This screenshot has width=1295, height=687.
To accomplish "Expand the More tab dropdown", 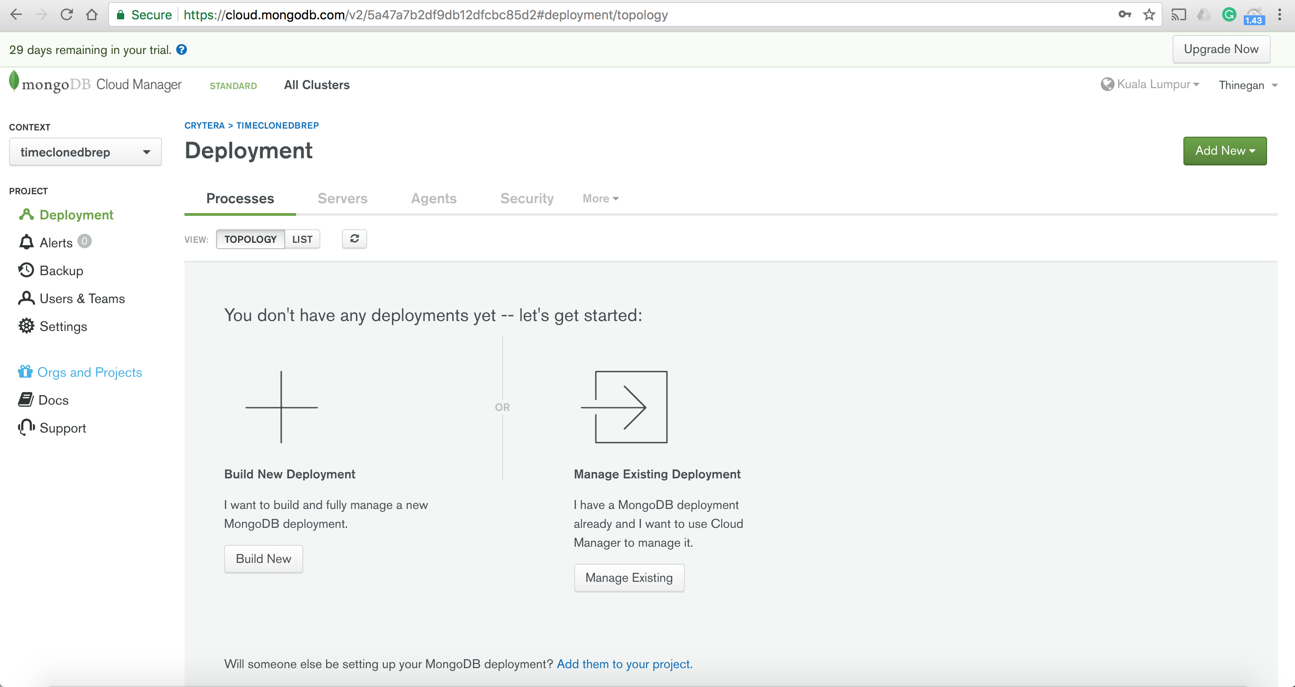I will (600, 198).
